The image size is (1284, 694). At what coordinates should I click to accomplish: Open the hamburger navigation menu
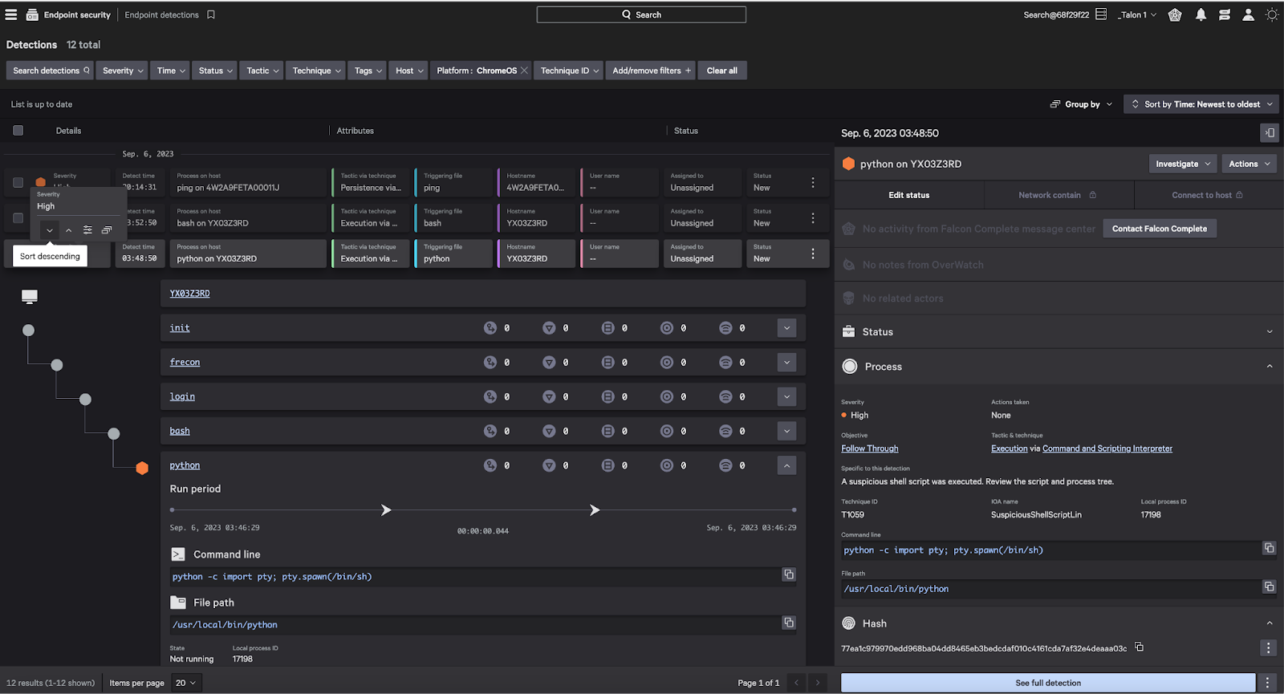11,14
